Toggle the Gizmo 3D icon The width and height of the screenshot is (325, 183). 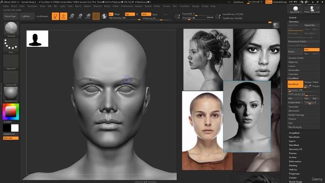click(96, 16)
